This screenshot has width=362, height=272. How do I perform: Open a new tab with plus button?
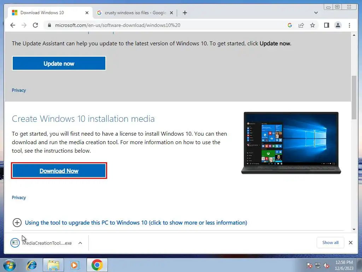tap(185, 13)
